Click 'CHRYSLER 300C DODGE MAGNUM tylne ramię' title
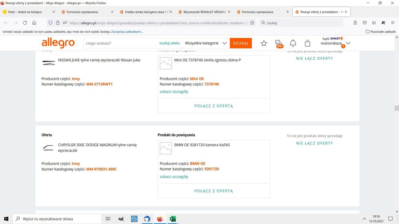The height and width of the screenshot is (224, 399). coord(97,147)
